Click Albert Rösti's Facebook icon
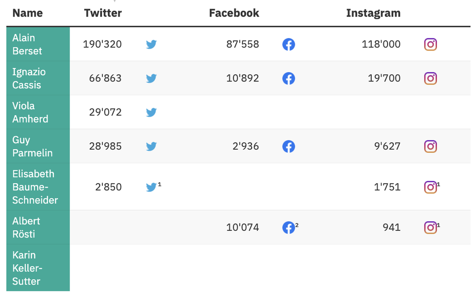Viewport: 475px width, 302px height. [x=289, y=227]
